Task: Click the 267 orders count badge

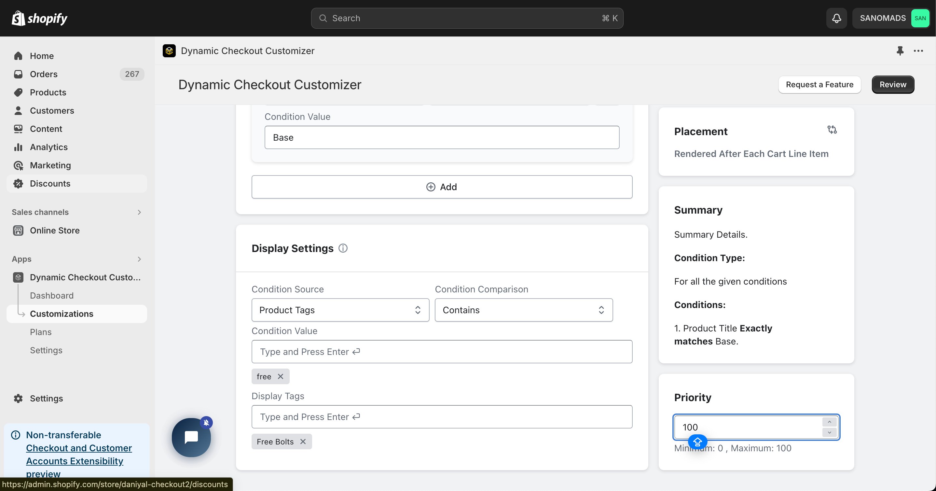Action: pyautogui.click(x=132, y=74)
